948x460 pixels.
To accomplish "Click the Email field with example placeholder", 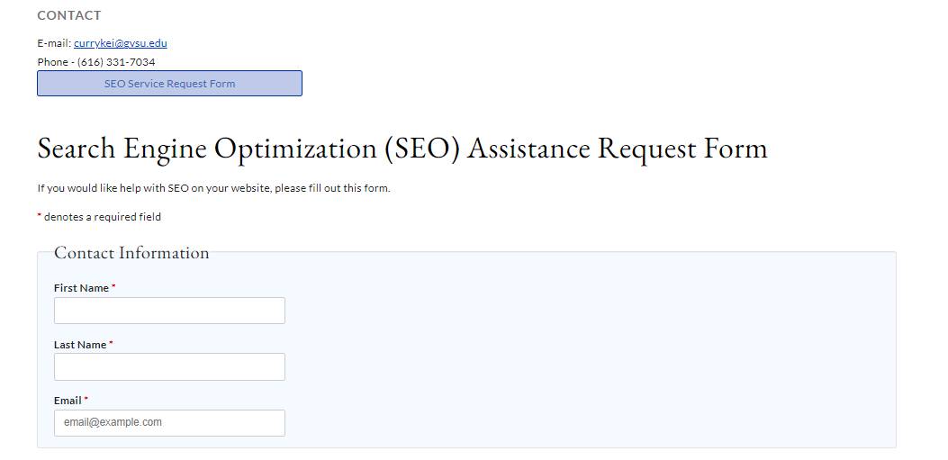I will [x=169, y=423].
